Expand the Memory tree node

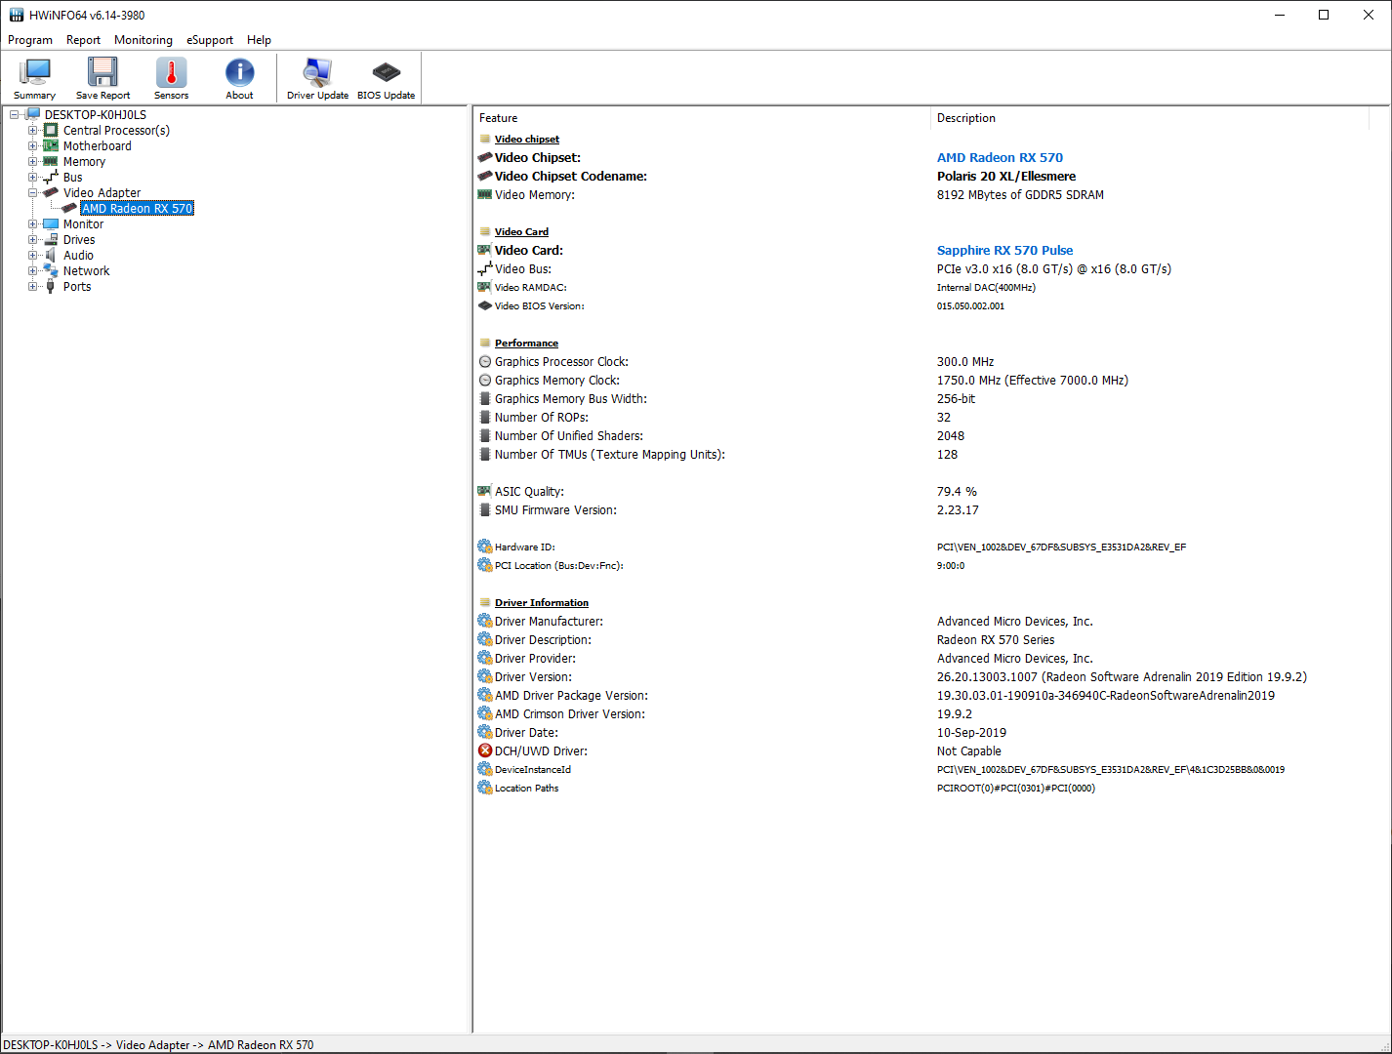(x=32, y=161)
